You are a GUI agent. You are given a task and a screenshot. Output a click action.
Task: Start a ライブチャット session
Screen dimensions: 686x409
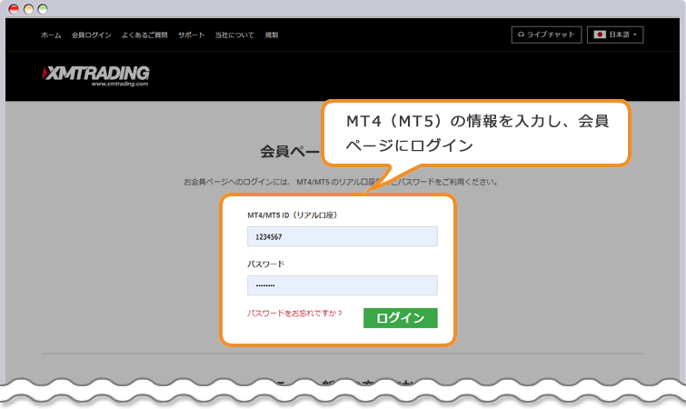(x=546, y=35)
